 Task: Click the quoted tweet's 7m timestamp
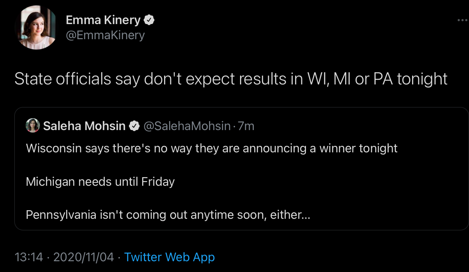click(x=246, y=126)
